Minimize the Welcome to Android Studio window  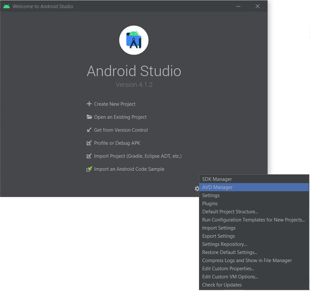tap(238, 6)
